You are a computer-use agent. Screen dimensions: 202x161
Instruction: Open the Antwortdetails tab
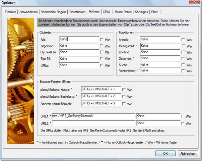point(29,12)
